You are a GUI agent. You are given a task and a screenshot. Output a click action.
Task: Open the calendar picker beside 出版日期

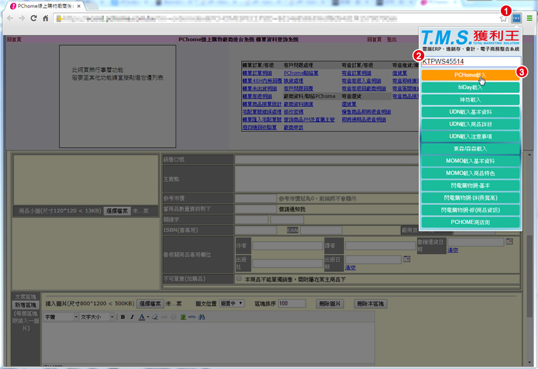click(x=406, y=259)
